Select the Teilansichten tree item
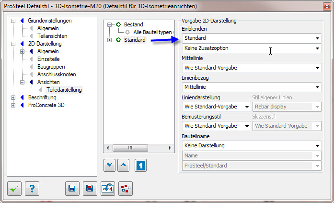This screenshot has height=203, width=334. [52, 36]
